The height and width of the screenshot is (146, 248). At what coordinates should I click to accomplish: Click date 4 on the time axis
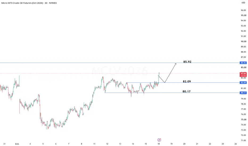tap(30, 144)
